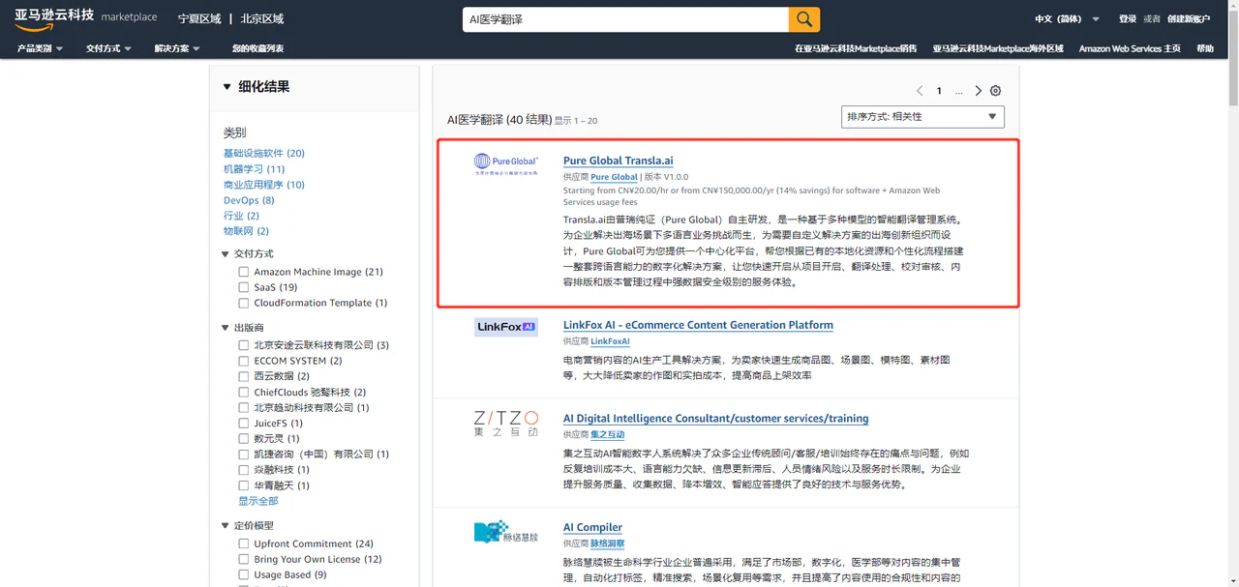Check the 北京安途云联科技有限公司 publisher filter
The height and width of the screenshot is (587, 1239).
click(x=244, y=345)
